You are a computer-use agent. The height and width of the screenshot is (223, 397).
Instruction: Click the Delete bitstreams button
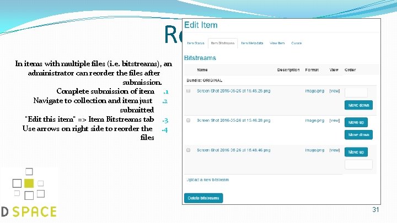(203, 198)
